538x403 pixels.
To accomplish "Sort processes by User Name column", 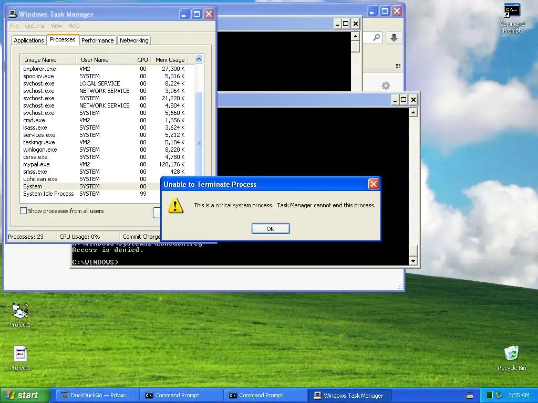I will (104, 60).
